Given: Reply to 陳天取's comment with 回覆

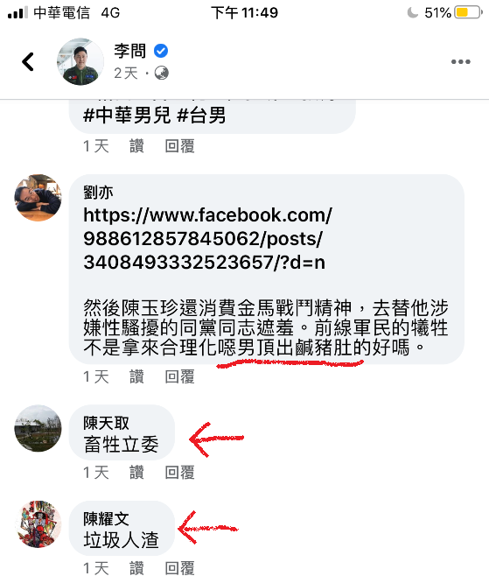Looking at the screenshot, I should [179, 473].
